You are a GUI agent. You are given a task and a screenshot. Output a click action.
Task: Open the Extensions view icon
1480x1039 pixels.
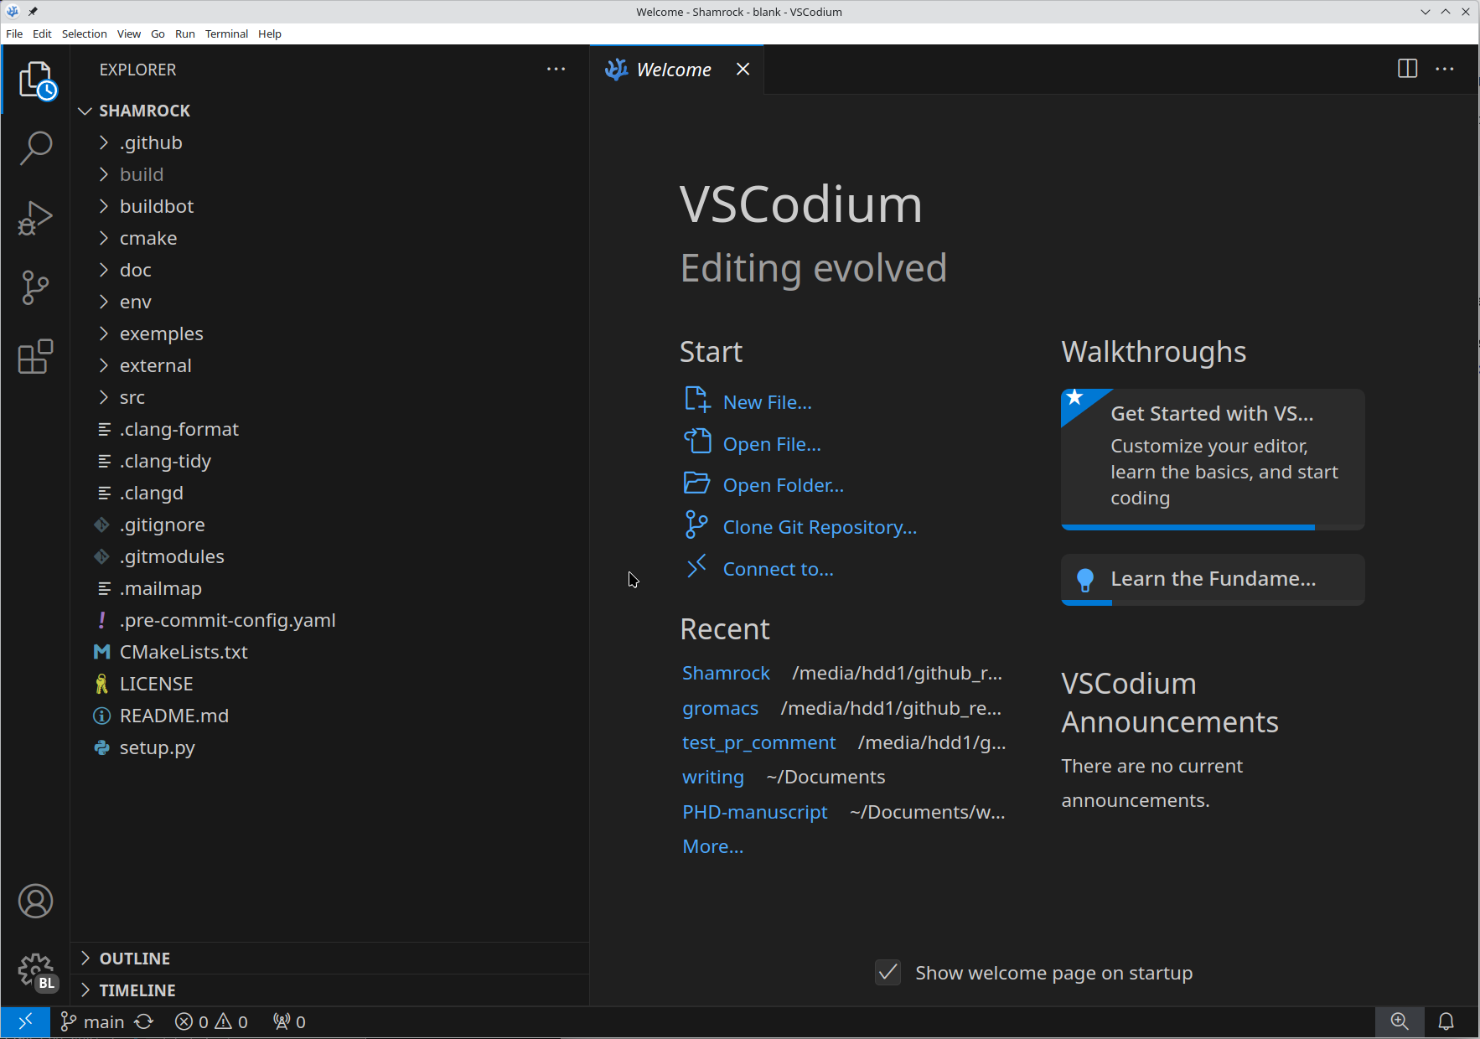pyautogui.click(x=36, y=357)
